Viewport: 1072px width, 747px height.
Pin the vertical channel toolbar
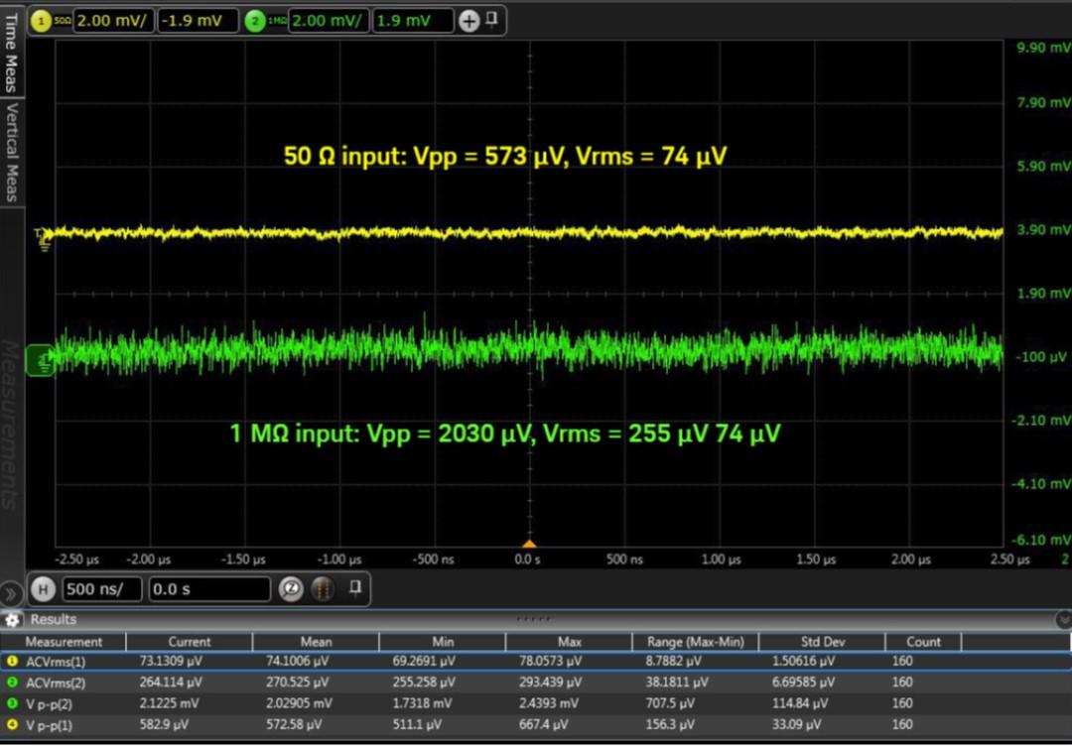pos(492,20)
